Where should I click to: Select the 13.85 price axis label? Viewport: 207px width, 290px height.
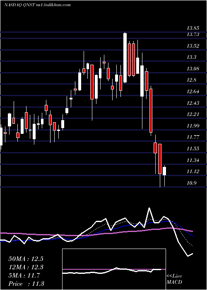193,28
